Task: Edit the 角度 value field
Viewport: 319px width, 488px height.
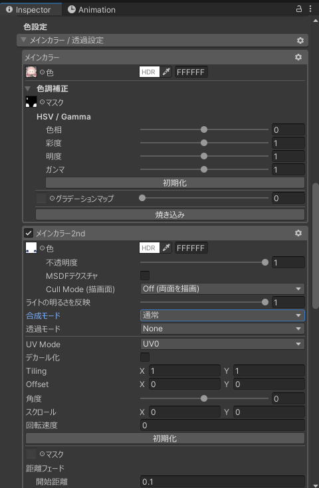Action: pos(288,398)
